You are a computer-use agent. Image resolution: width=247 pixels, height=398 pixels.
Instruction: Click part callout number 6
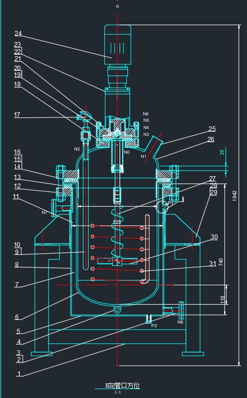(17, 317)
